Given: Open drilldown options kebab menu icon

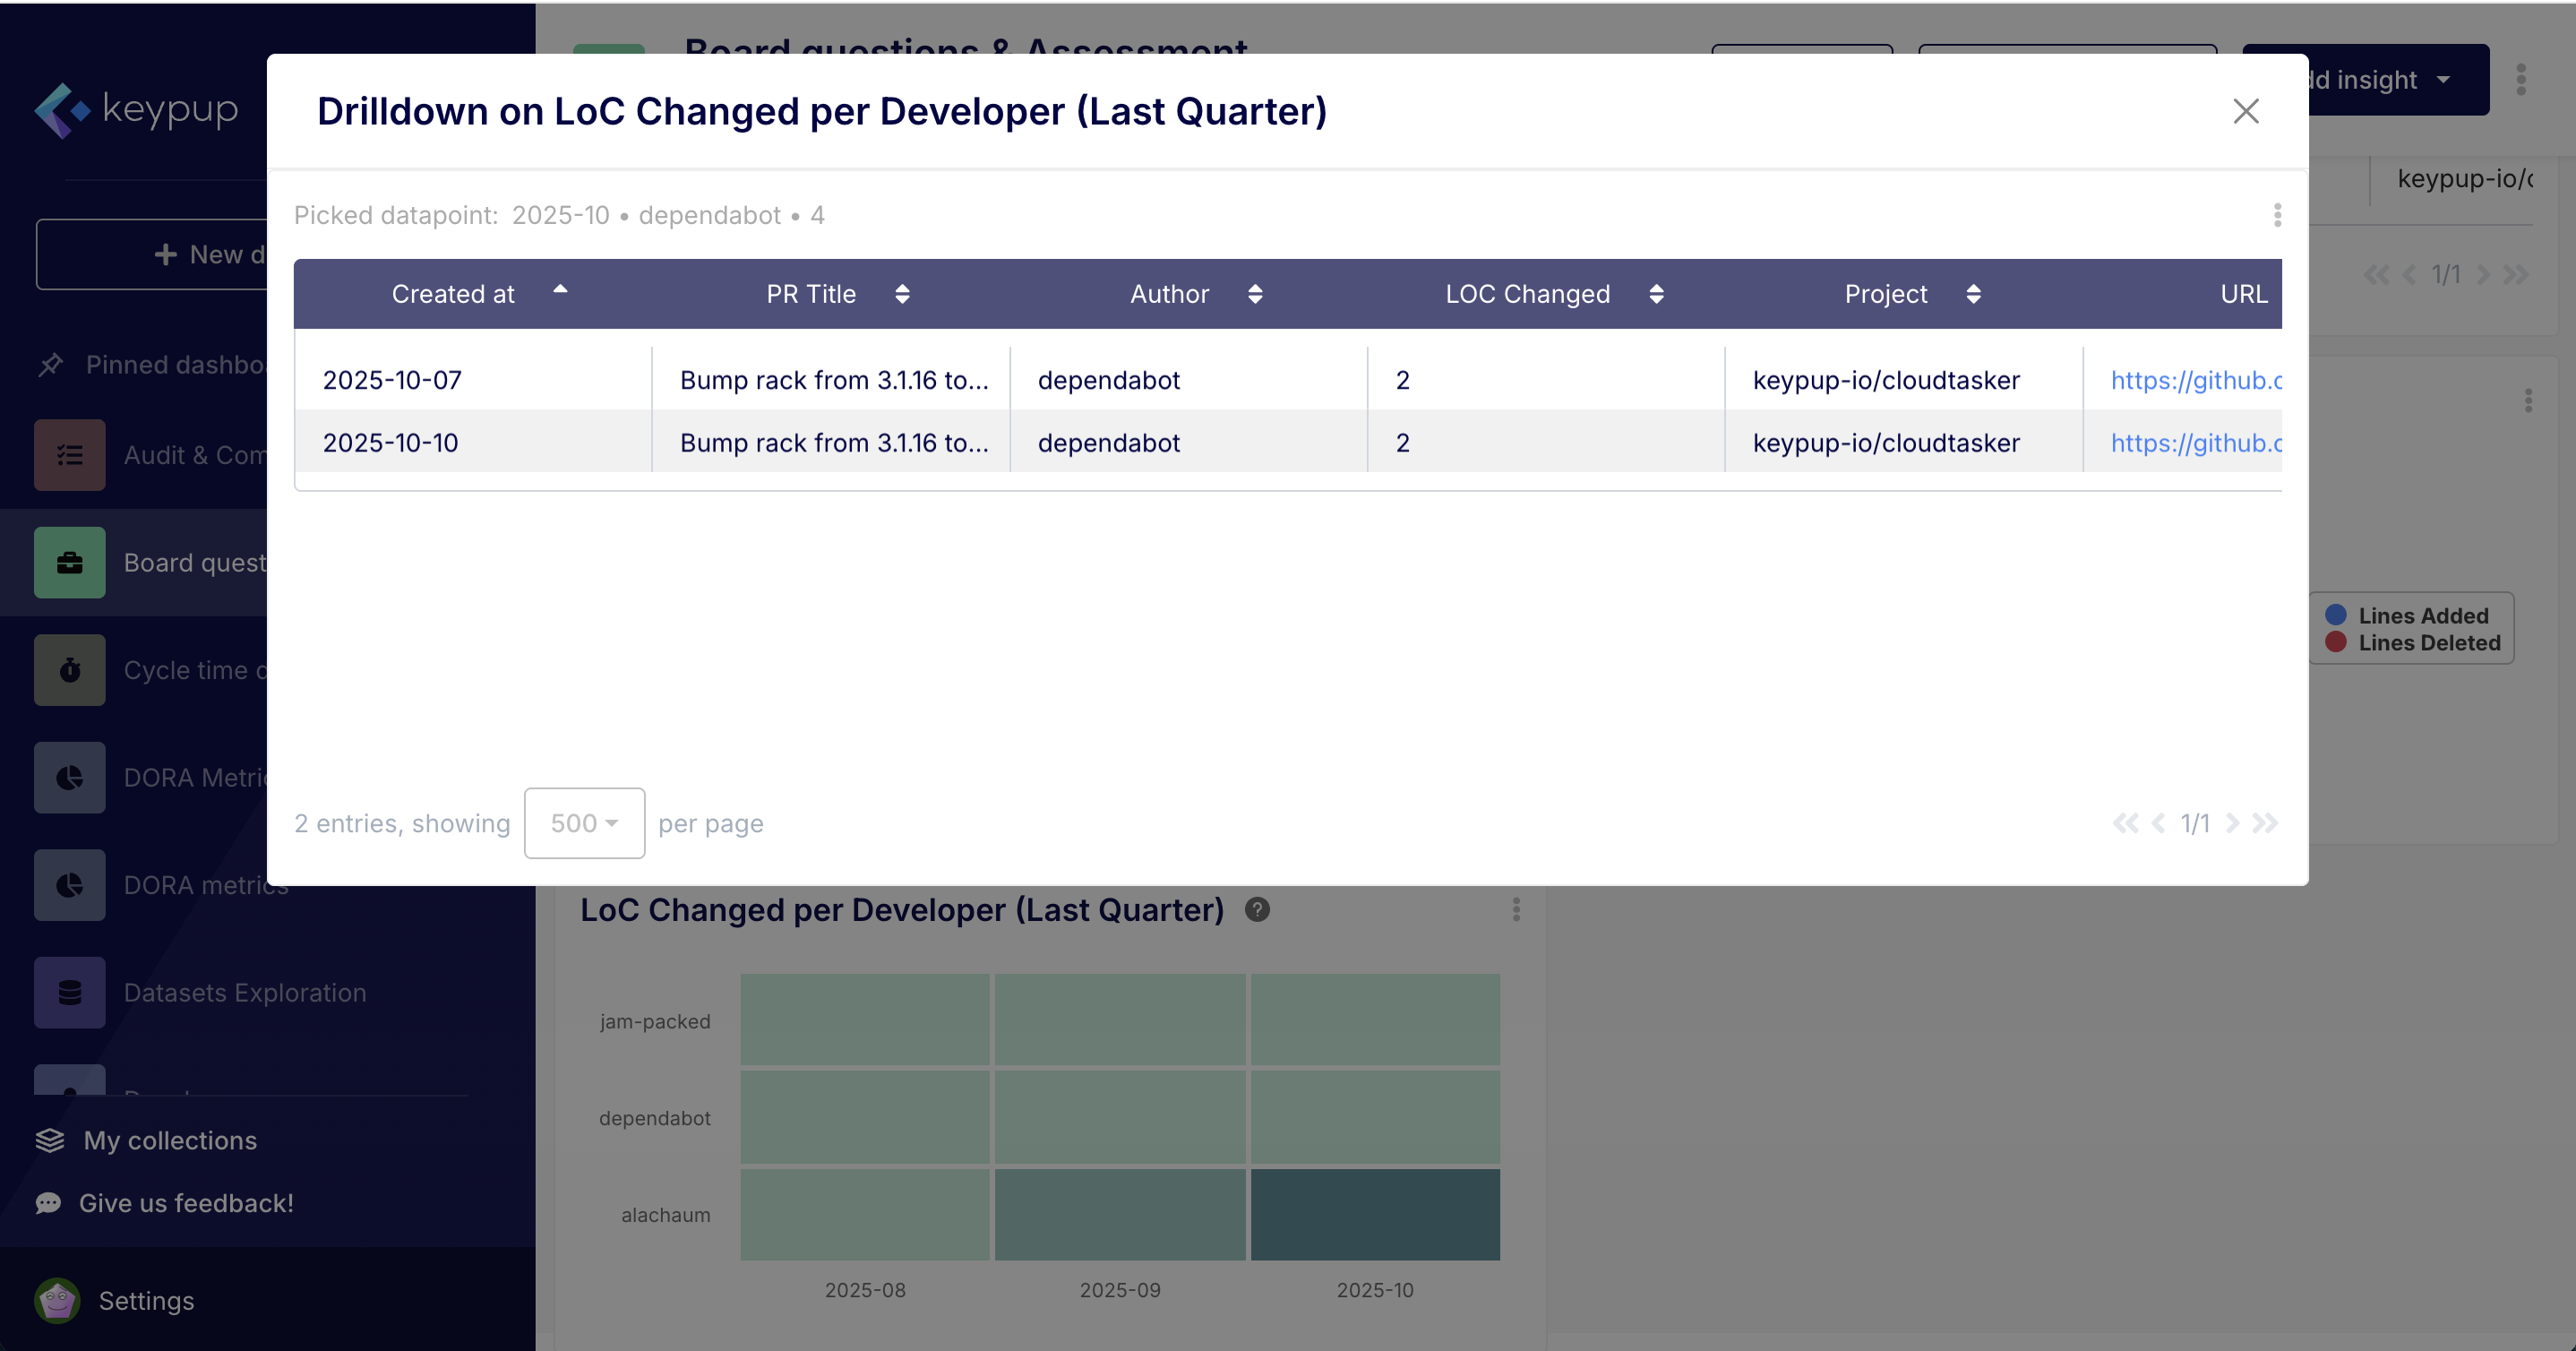Looking at the screenshot, I should [2277, 215].
